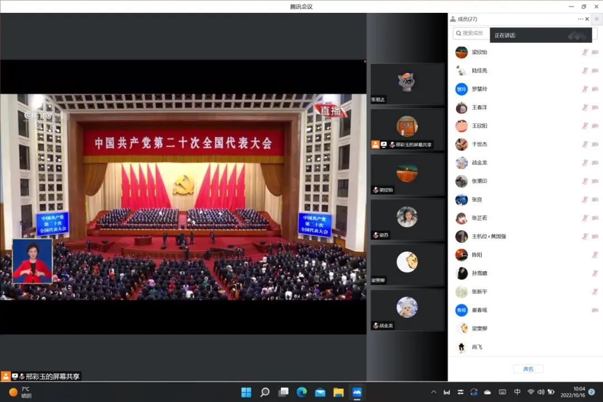Viewport: 603px width, 402px height.
Task: Open Tencent Meeting icon in the taskbar
Action: [x=357, y=392]
